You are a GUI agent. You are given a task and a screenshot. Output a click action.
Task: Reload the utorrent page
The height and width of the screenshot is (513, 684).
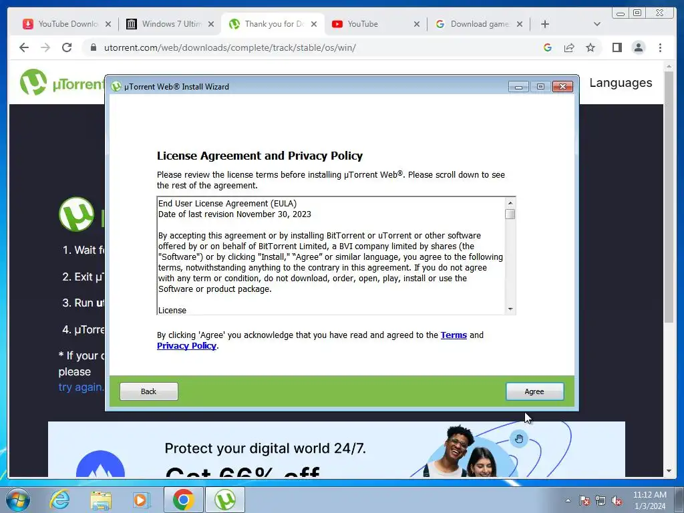click(x=67, y=47)
